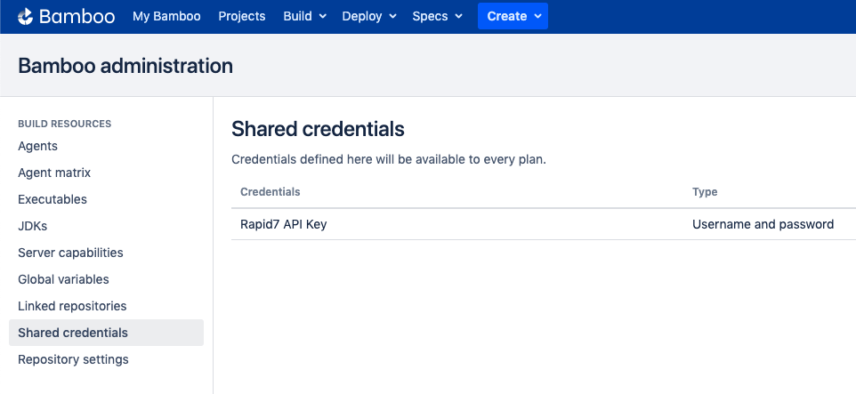Open My Bamboo page
The height and width of the screenshot is (394, 856).
click(x=166, y=16)
